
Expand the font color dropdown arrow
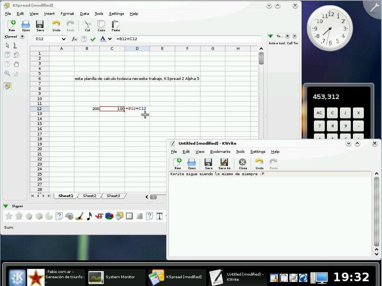pos(110,39)
